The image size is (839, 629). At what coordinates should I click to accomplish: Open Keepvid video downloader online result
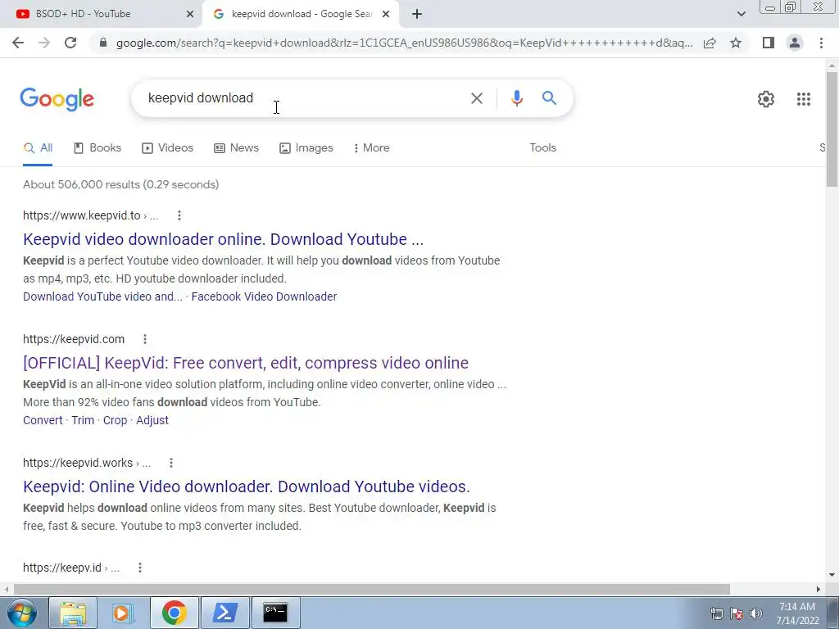[223, 239]
